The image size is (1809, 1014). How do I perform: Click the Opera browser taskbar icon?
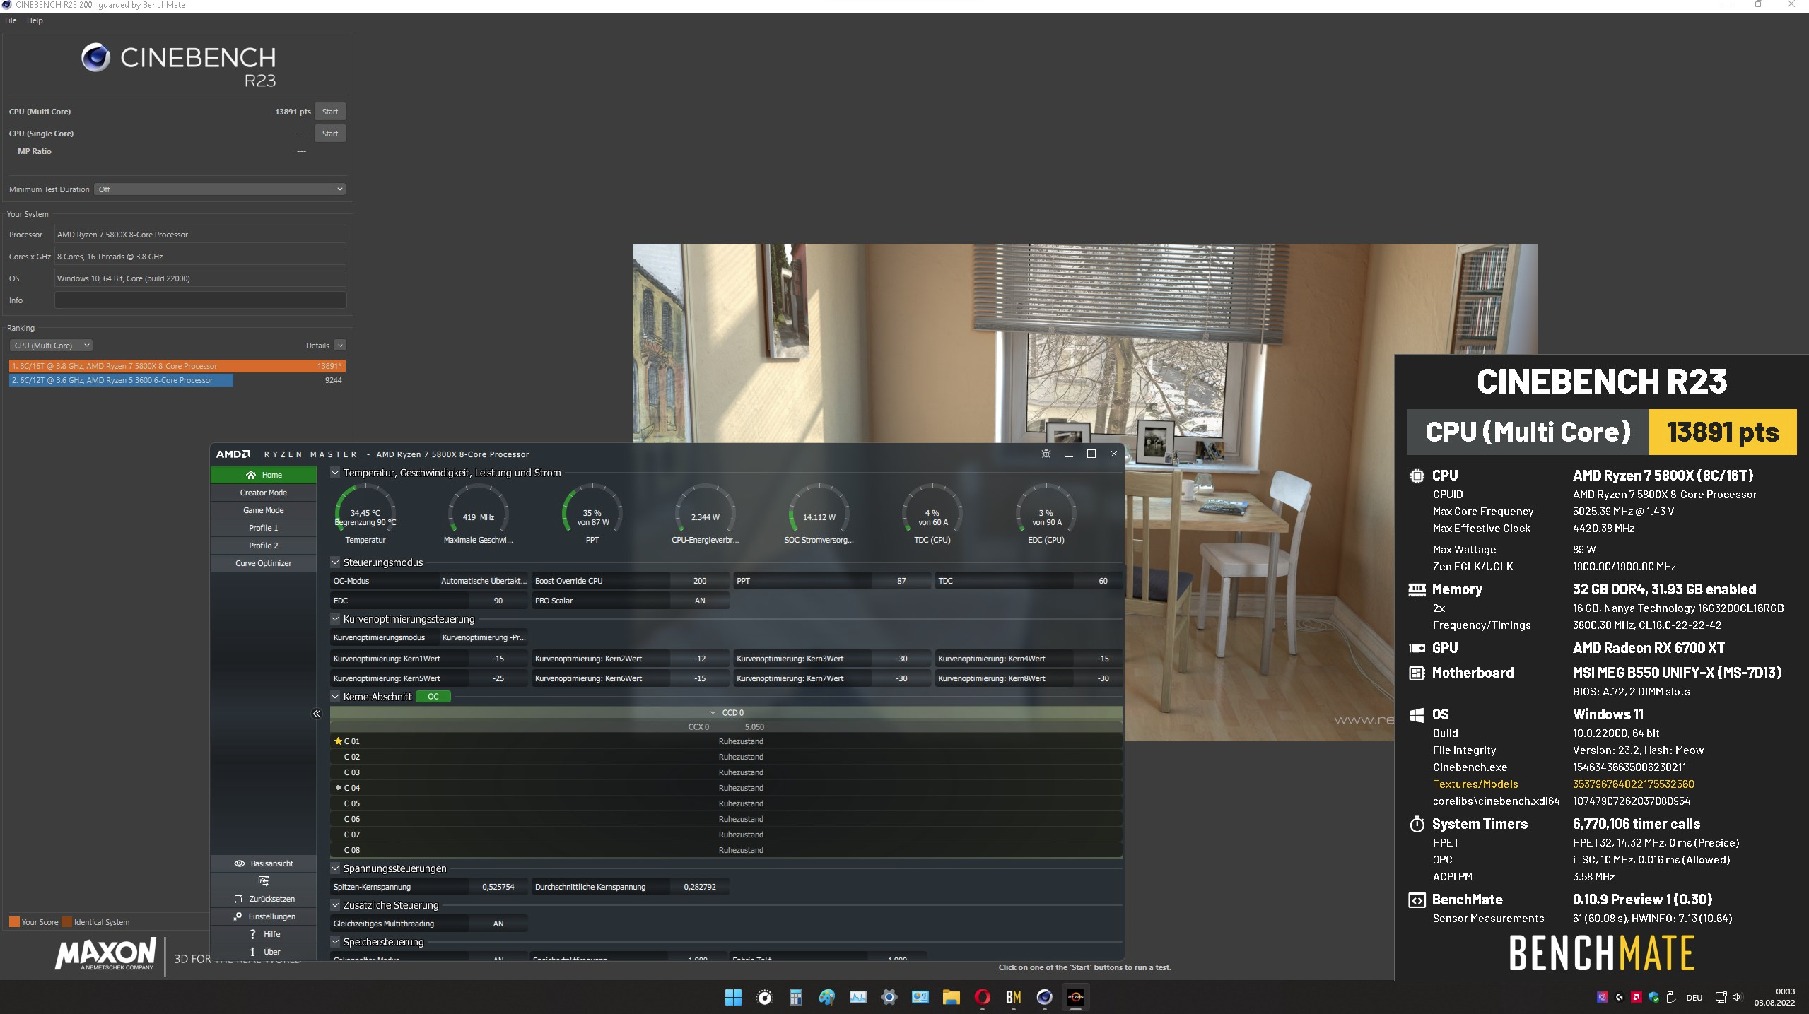tap(982, 997)
